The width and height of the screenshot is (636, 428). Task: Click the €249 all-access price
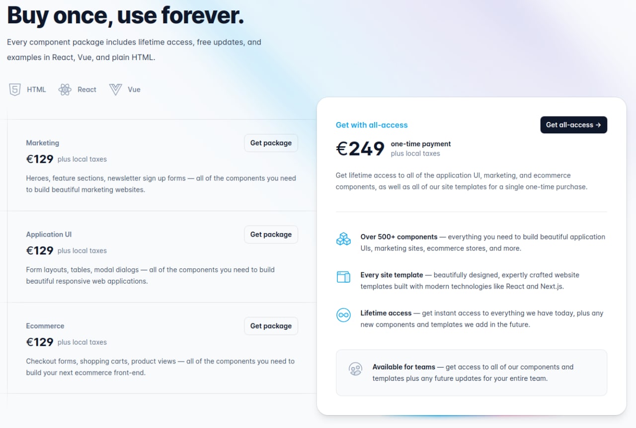[x=360, y=149]
